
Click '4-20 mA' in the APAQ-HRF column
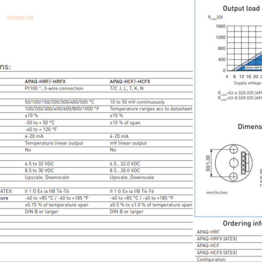pyautogui.click(x=34, y=136)
